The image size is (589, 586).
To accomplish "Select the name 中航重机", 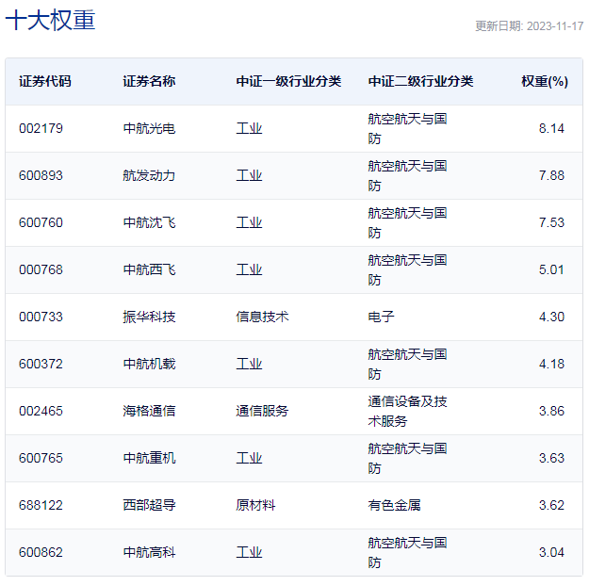I will (149, 458).
